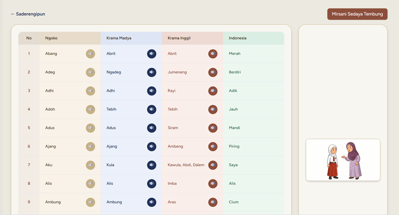
Task: Play Krama Madya audio for Ngadeg
Action: click(x=151, y=72)
